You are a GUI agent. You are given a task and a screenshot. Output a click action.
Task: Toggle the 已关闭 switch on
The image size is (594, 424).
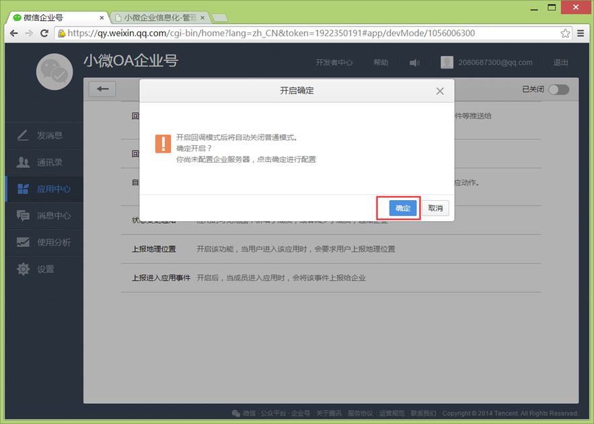tap(559, 89)
